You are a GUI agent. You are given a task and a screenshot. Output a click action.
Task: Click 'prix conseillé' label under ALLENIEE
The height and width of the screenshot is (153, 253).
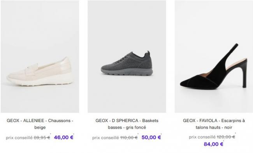(x=19, y=138)
